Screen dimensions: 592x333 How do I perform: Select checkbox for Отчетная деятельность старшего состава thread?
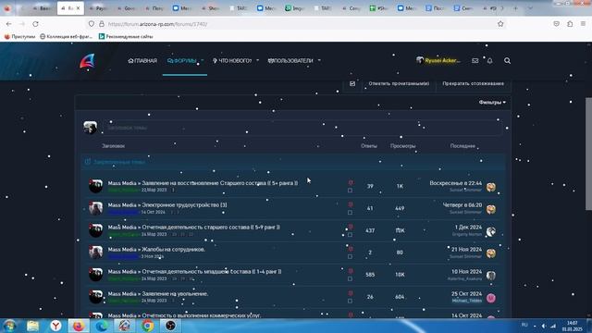[x=350, y=235]
